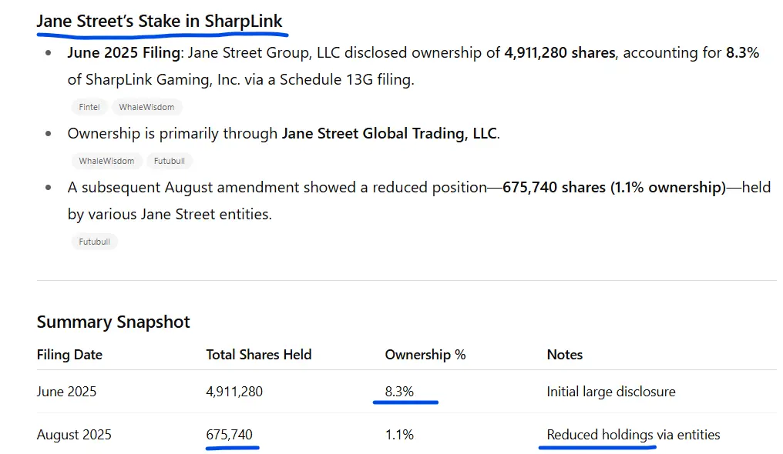Click the June 2025 table cell

point(66,392)
